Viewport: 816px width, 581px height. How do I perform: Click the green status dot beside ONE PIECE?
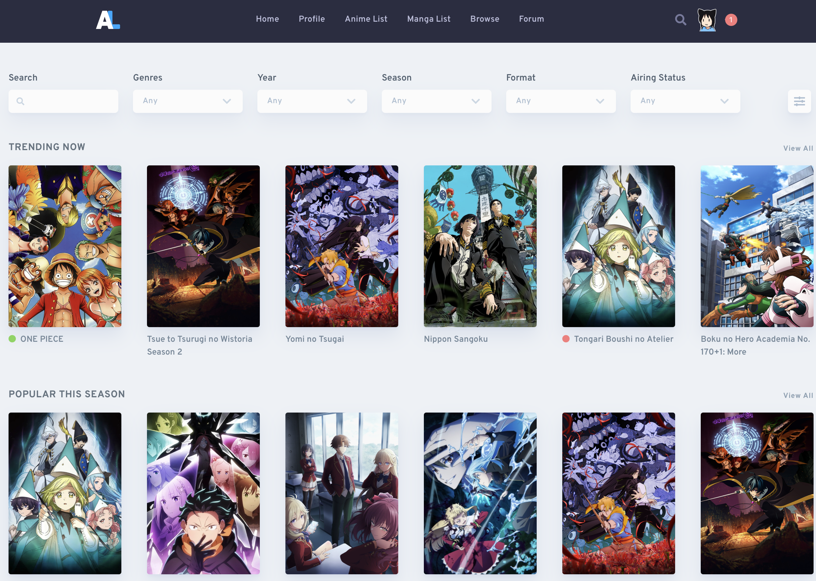(12, 338)
